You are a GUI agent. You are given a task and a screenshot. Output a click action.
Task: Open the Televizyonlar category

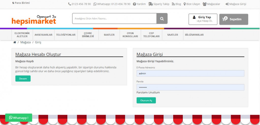[x=66, y=35]
